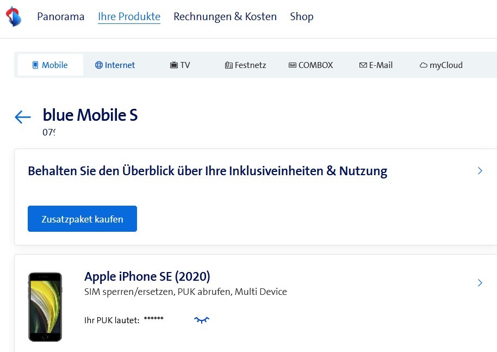Screen dimensions: 497x352
Task: Open the Apple iPhone SE (2020) heading
Action: click(x=147, y=276)
